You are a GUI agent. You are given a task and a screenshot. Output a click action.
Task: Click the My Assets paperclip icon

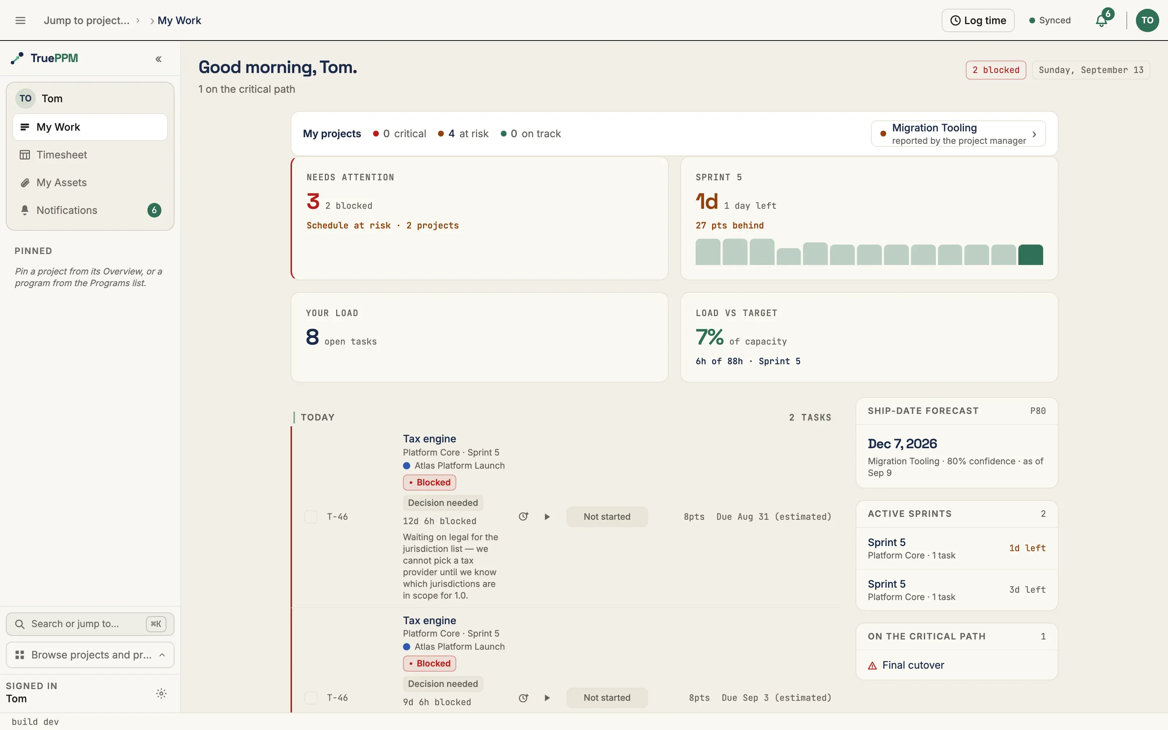tap(24, 182)
